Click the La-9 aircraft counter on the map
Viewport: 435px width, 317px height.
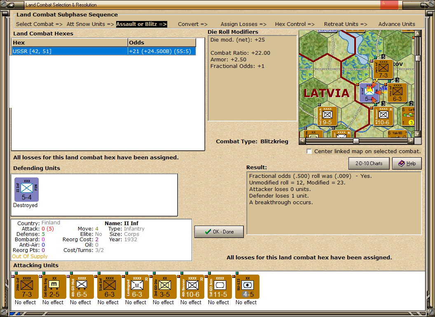[x=408, y=116]
